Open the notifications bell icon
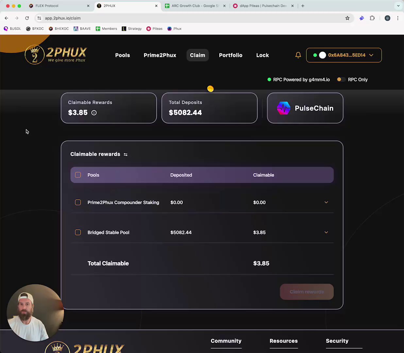This screenshot has width=404, height=353. pyautogui.click(x=298, y=55)
